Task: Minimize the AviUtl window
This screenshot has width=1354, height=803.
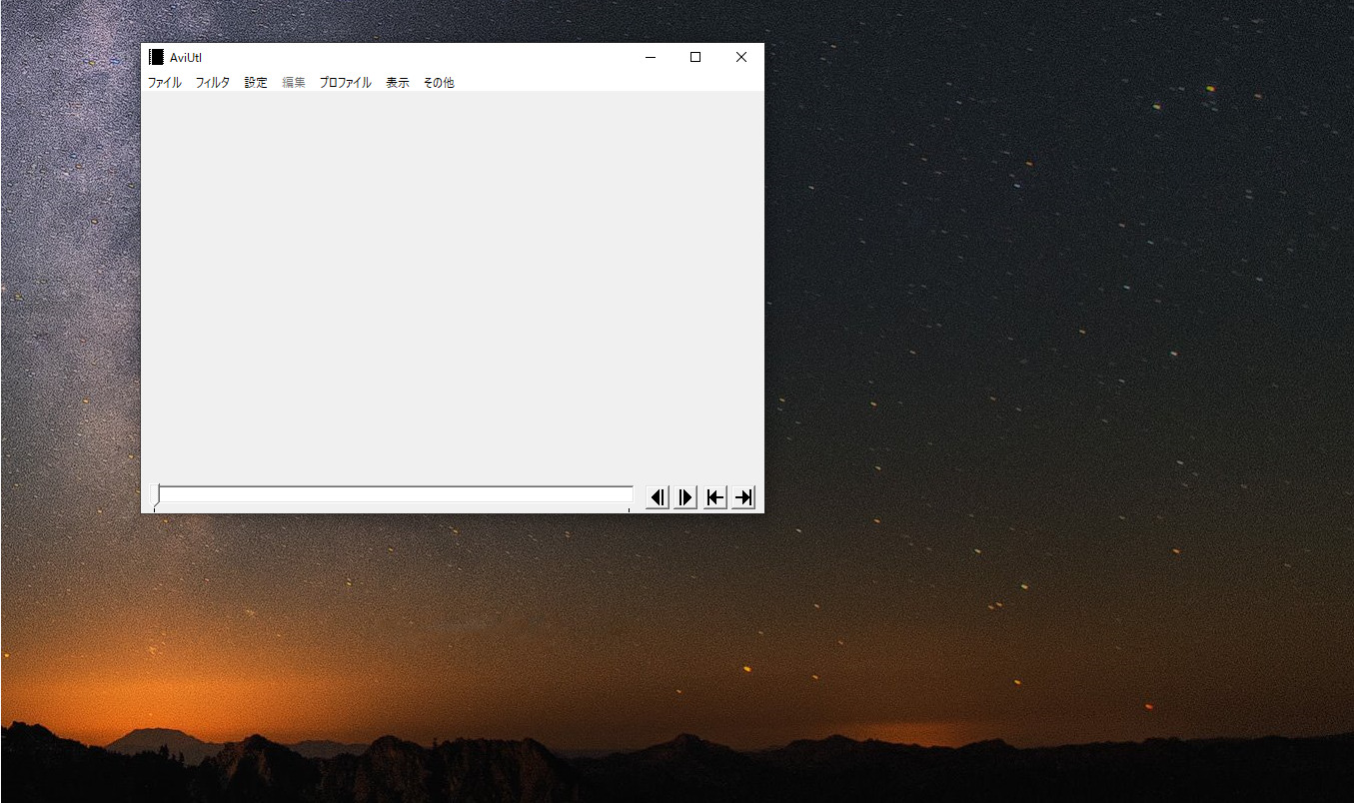Action: pos(651,57)
